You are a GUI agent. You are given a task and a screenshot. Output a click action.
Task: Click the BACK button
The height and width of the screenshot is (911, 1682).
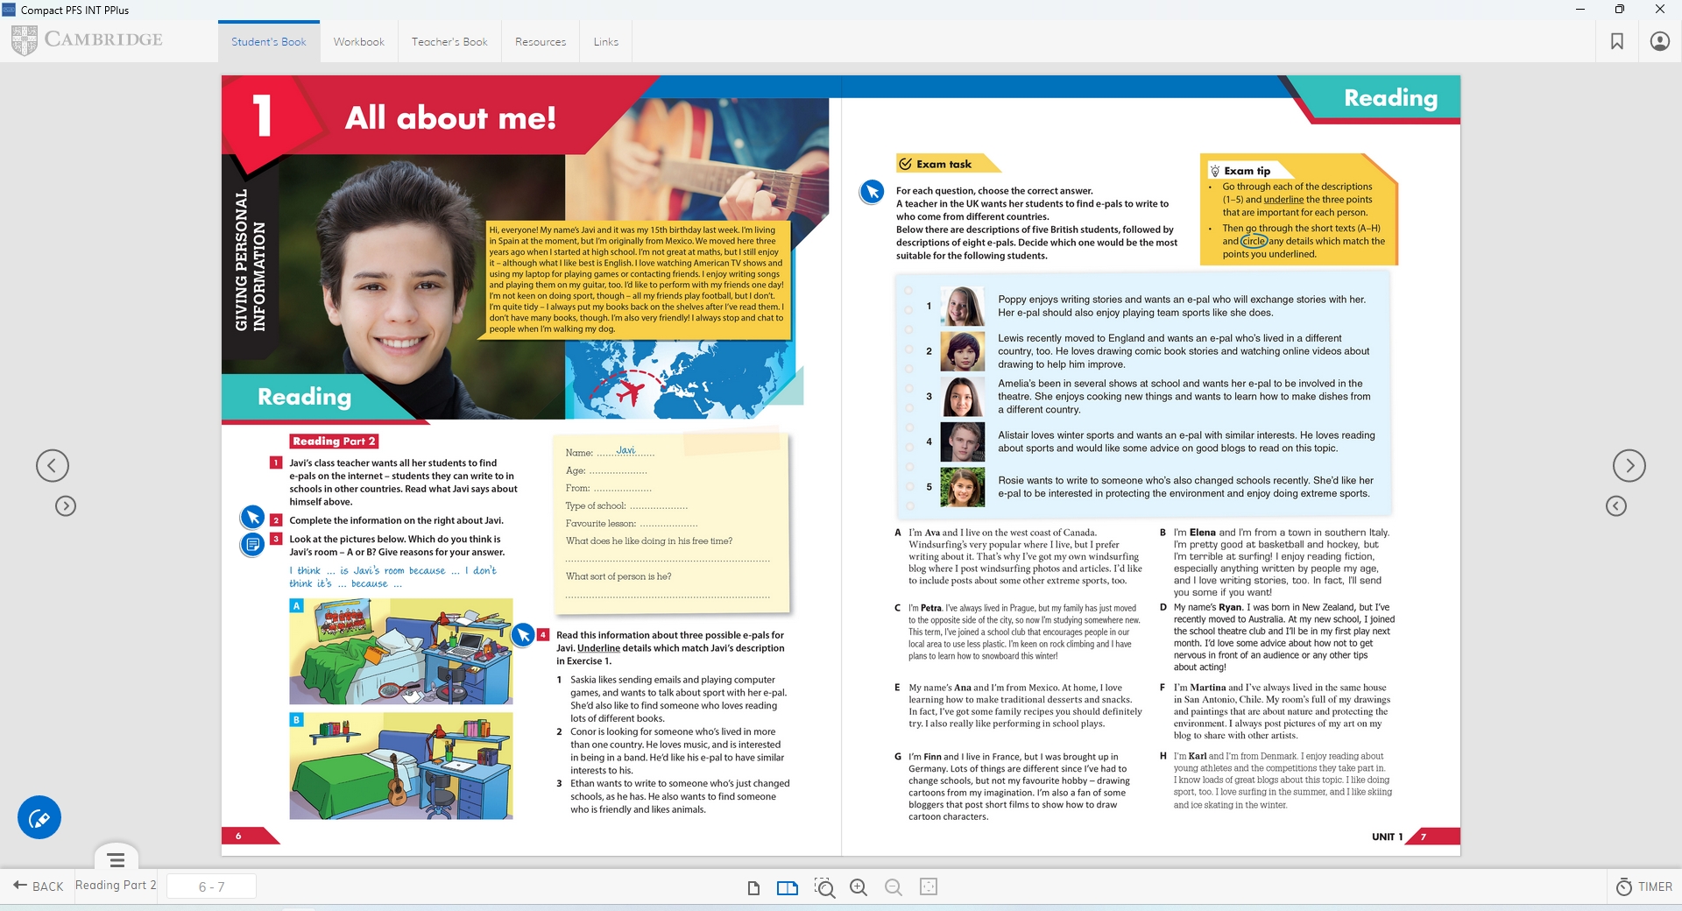point(39,886)
